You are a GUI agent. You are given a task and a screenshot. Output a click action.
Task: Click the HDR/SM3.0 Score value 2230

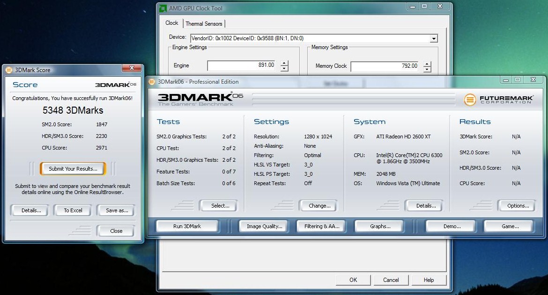[101, 136]
